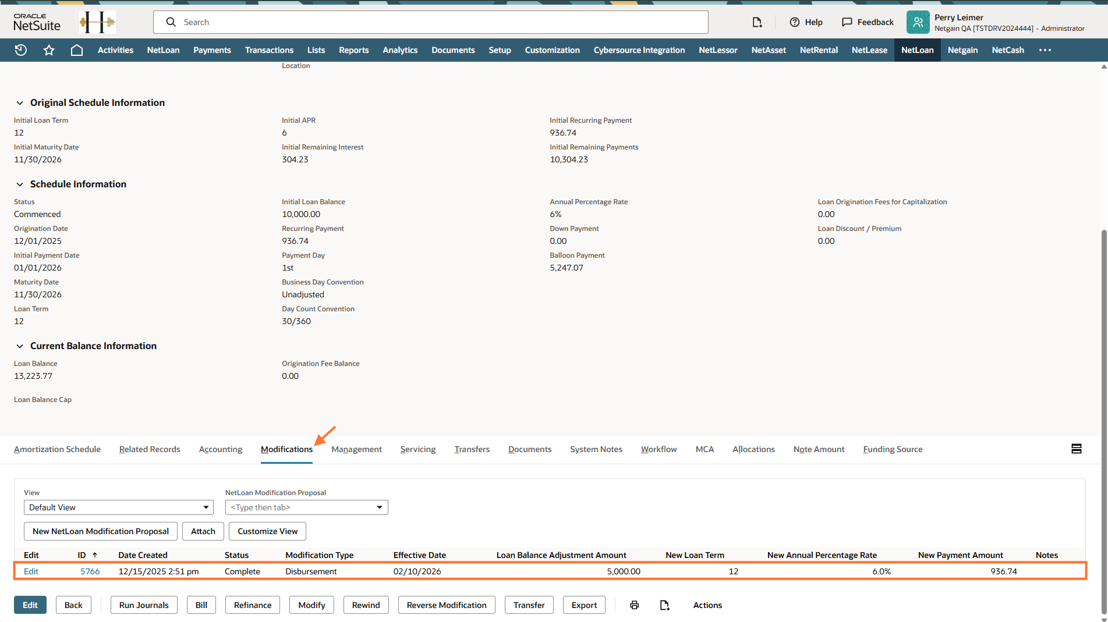Open the Default View dropdown

pos(119,507)
